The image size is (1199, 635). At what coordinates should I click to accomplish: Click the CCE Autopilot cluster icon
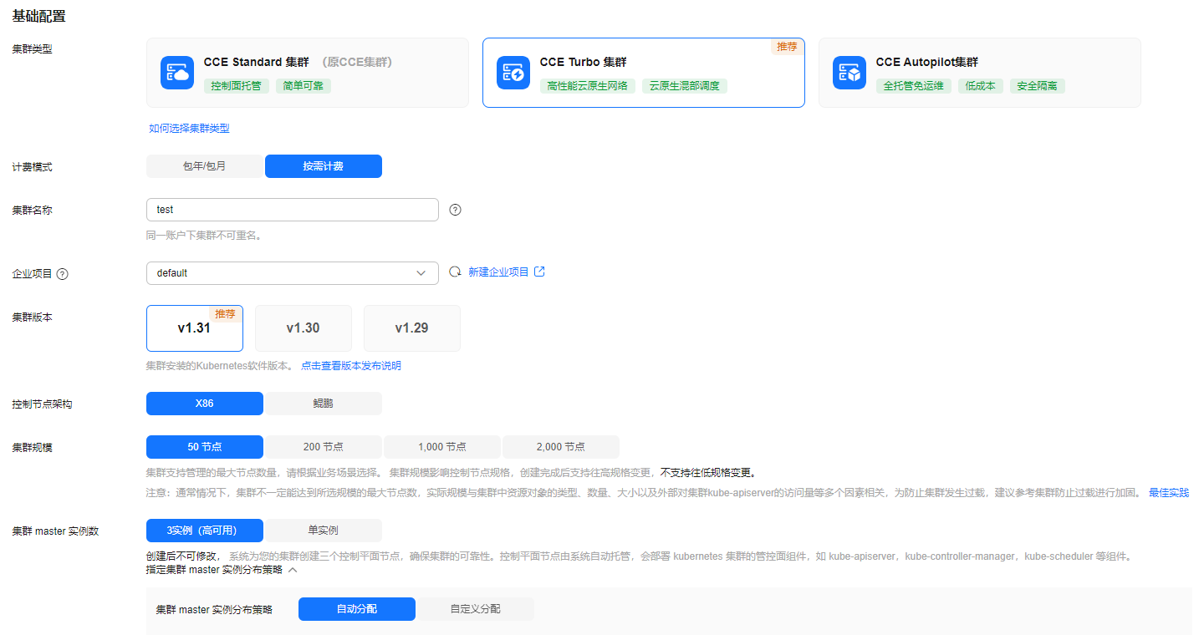[x=850, y=73]
